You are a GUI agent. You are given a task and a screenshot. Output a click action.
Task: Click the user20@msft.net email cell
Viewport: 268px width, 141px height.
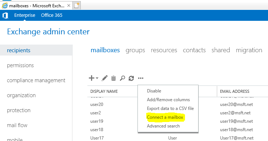237,104
